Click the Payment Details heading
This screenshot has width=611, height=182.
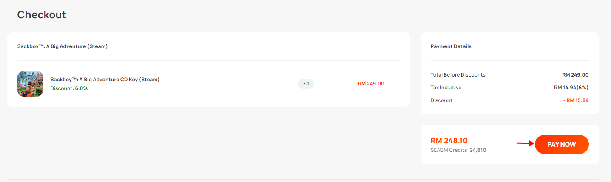[451, 46]
